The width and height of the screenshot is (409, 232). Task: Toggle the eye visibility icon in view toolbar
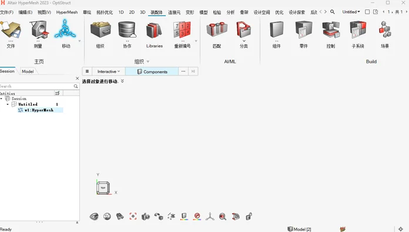(x=94, y=216)
